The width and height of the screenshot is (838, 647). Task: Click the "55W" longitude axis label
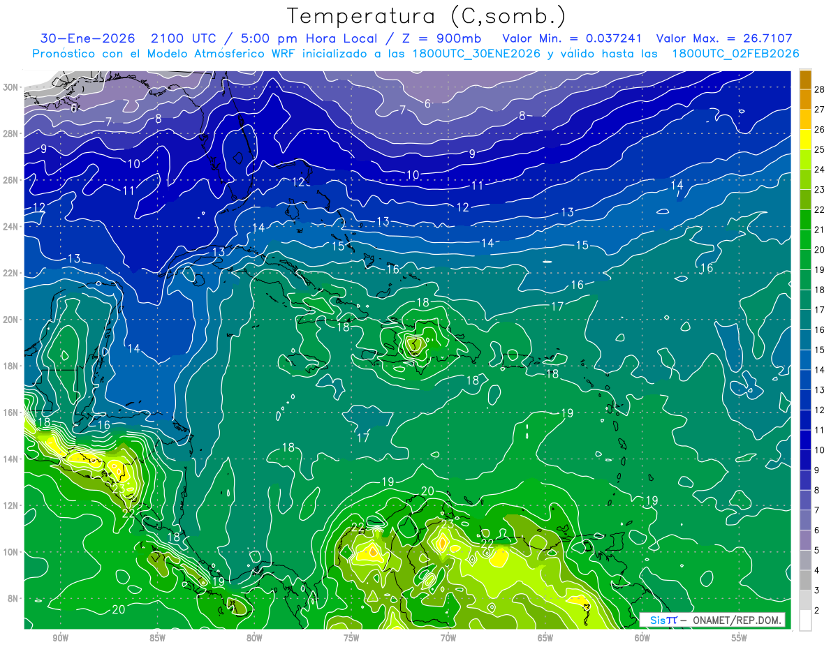tap(740, 638)
